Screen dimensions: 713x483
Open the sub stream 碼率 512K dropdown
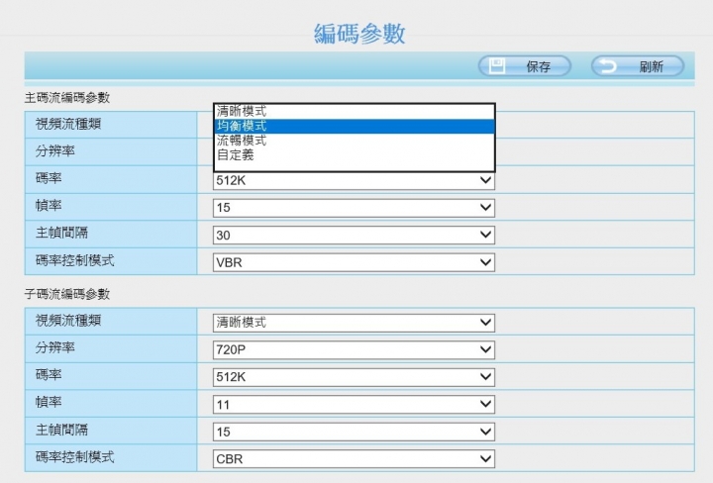354,377
